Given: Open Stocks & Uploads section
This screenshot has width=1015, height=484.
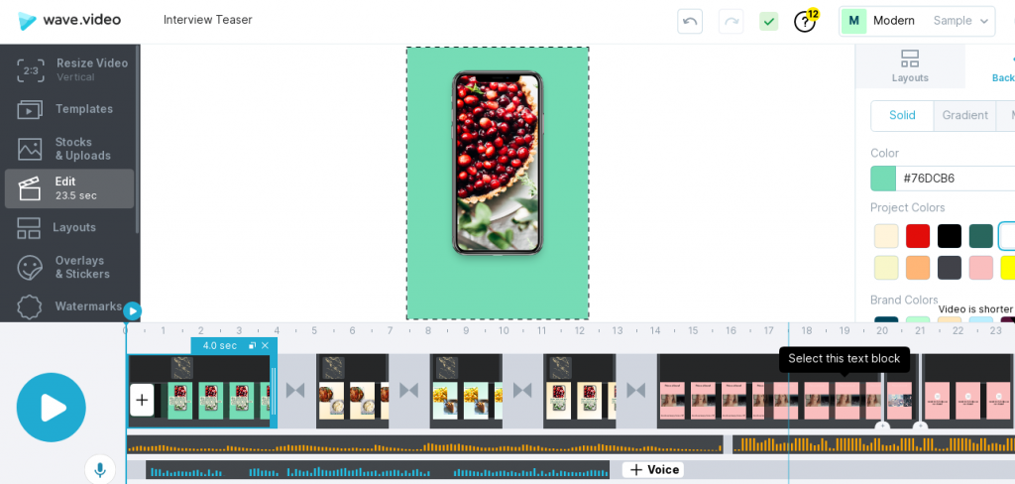Looking at the screenshot, I should [x=70, y=149].
